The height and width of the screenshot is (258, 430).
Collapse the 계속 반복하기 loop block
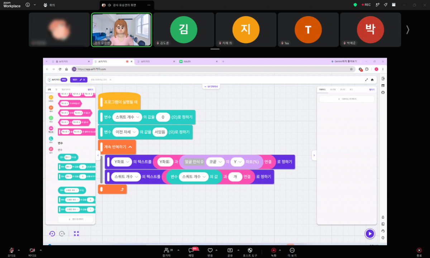[130, 147]
